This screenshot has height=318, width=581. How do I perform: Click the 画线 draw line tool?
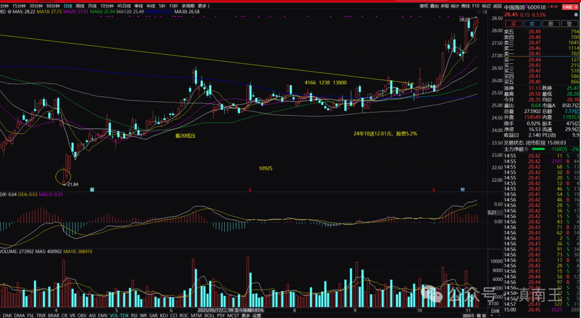pyautogui.click(x=465, y=6)
